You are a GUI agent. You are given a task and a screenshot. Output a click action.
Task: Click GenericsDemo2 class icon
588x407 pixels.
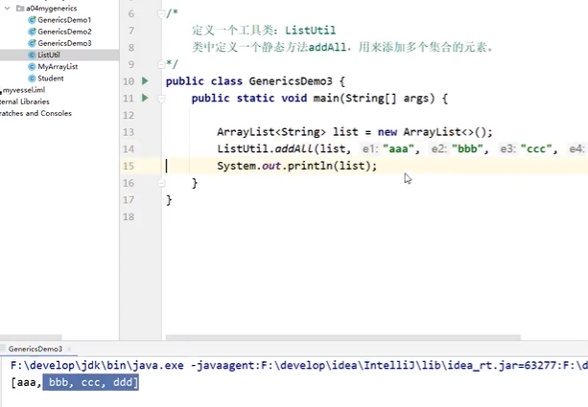(x=32, y=32)
